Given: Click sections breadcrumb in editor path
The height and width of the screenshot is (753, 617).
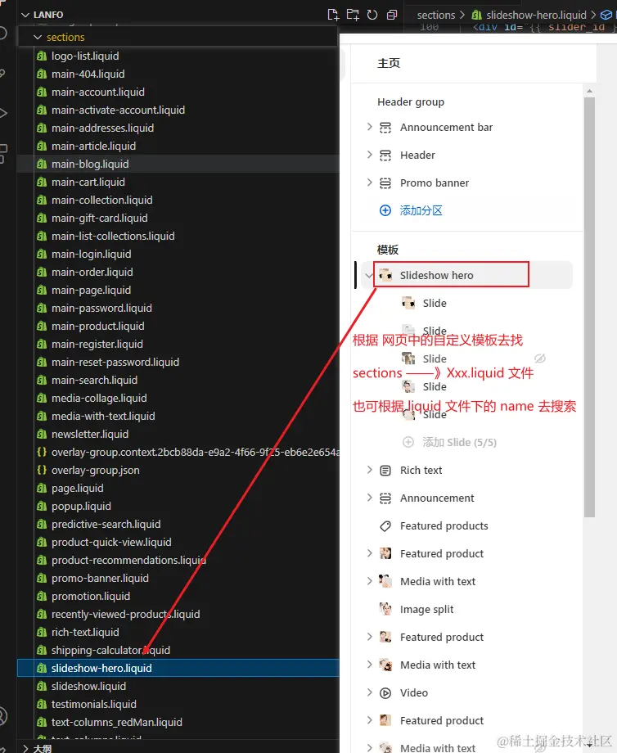Looking at the screenshot, I should point(436,15).
